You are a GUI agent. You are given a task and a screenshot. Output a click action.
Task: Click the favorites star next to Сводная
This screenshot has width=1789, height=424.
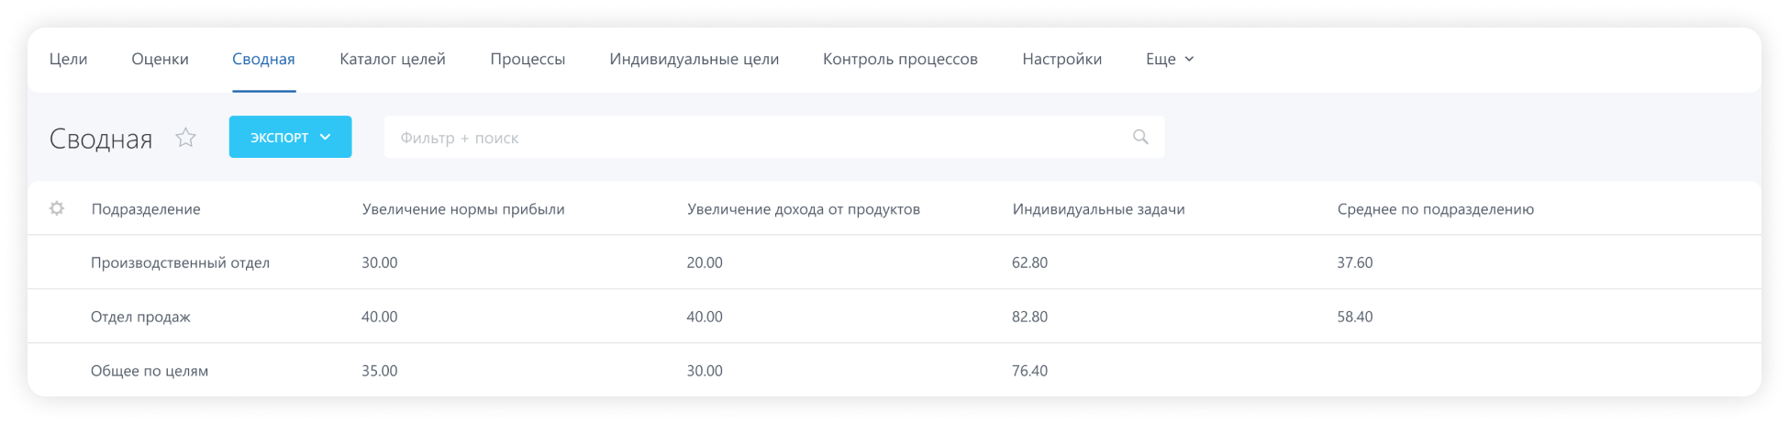(x=186, y=138)
